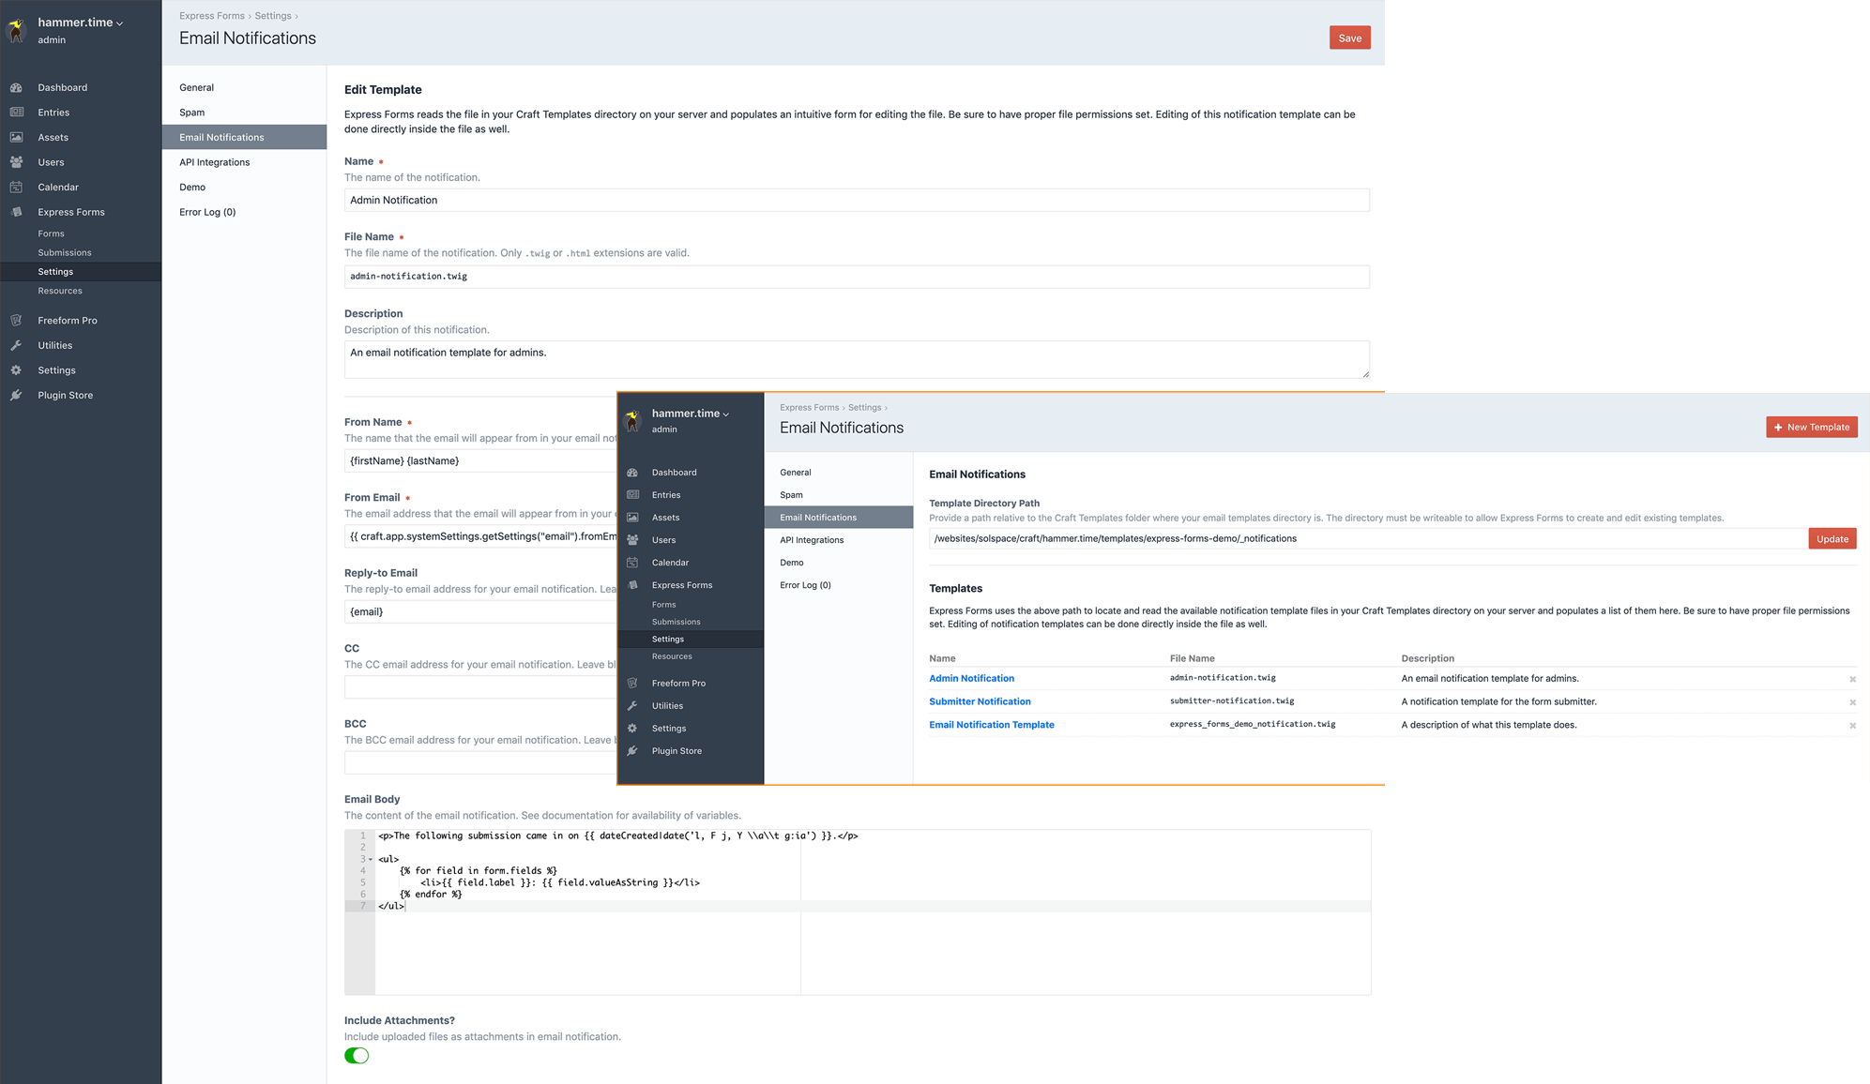The image size is (1870, 1084).
Task: Click the description textarea resize handle
Action: pos(1365,374)
